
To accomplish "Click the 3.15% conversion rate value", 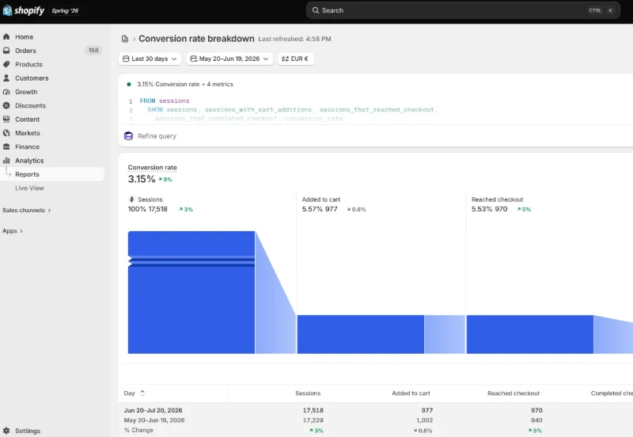I will (x=142, y=179).
